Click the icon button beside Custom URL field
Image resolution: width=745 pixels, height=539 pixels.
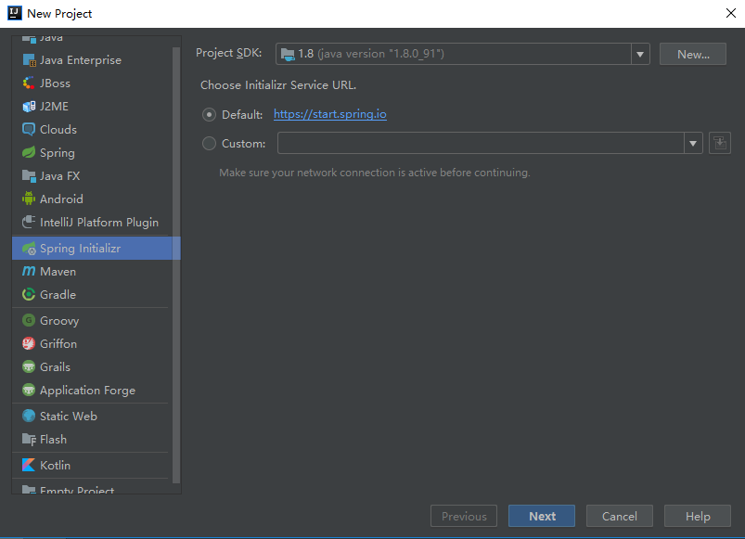(x=719, y=143)
